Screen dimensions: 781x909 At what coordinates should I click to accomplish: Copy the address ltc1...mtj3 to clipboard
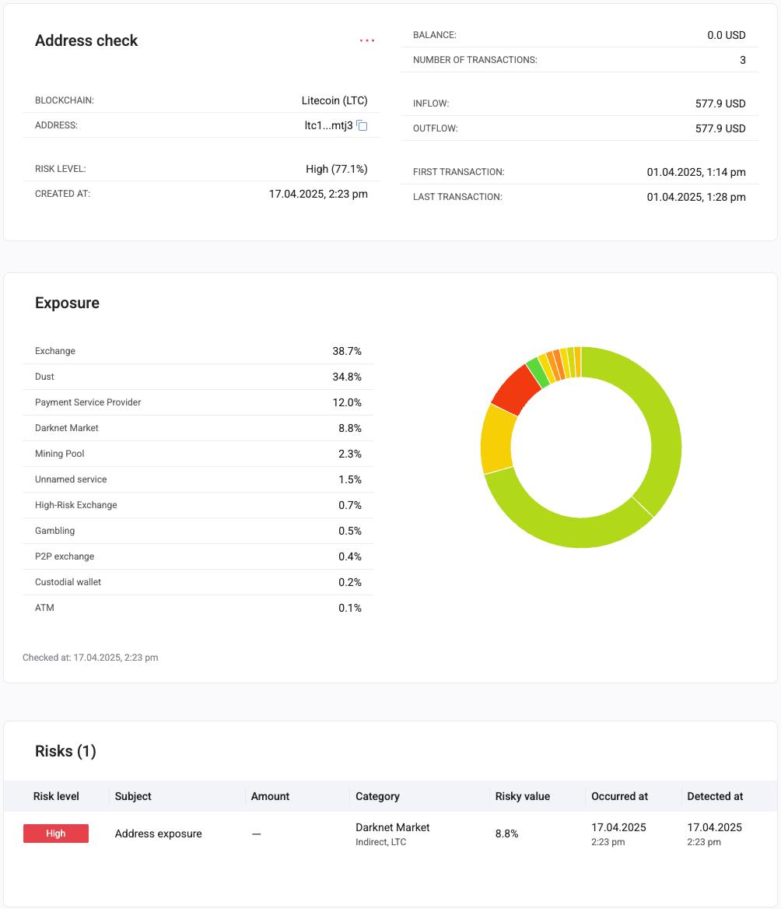361,125
